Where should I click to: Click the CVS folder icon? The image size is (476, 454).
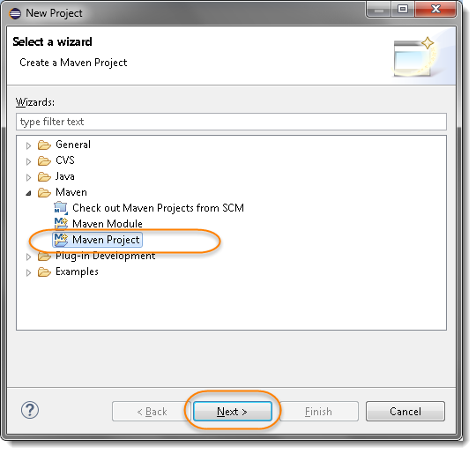pyautogui.click(x=44, y=160)
